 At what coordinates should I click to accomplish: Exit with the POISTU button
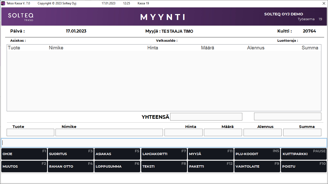click(x=304, y=166)
